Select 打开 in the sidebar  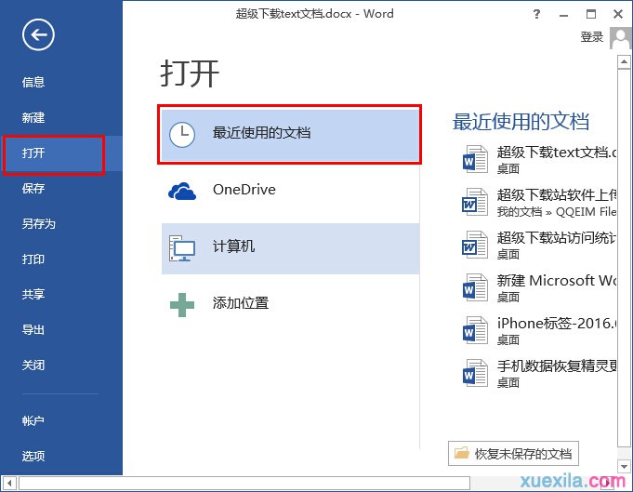61,153
